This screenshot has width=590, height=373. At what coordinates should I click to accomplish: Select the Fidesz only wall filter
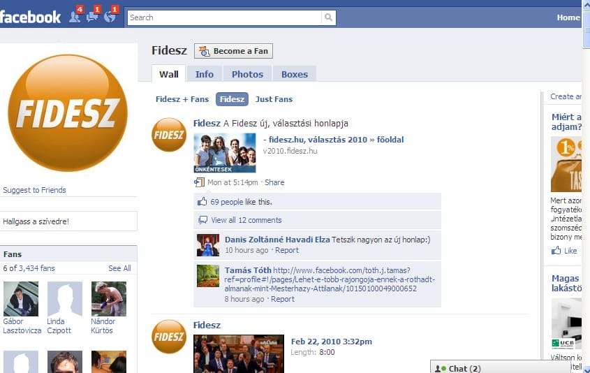click(232, 99)
